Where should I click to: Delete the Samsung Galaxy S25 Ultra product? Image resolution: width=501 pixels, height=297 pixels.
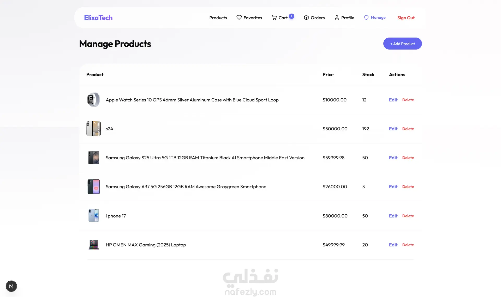408,158
